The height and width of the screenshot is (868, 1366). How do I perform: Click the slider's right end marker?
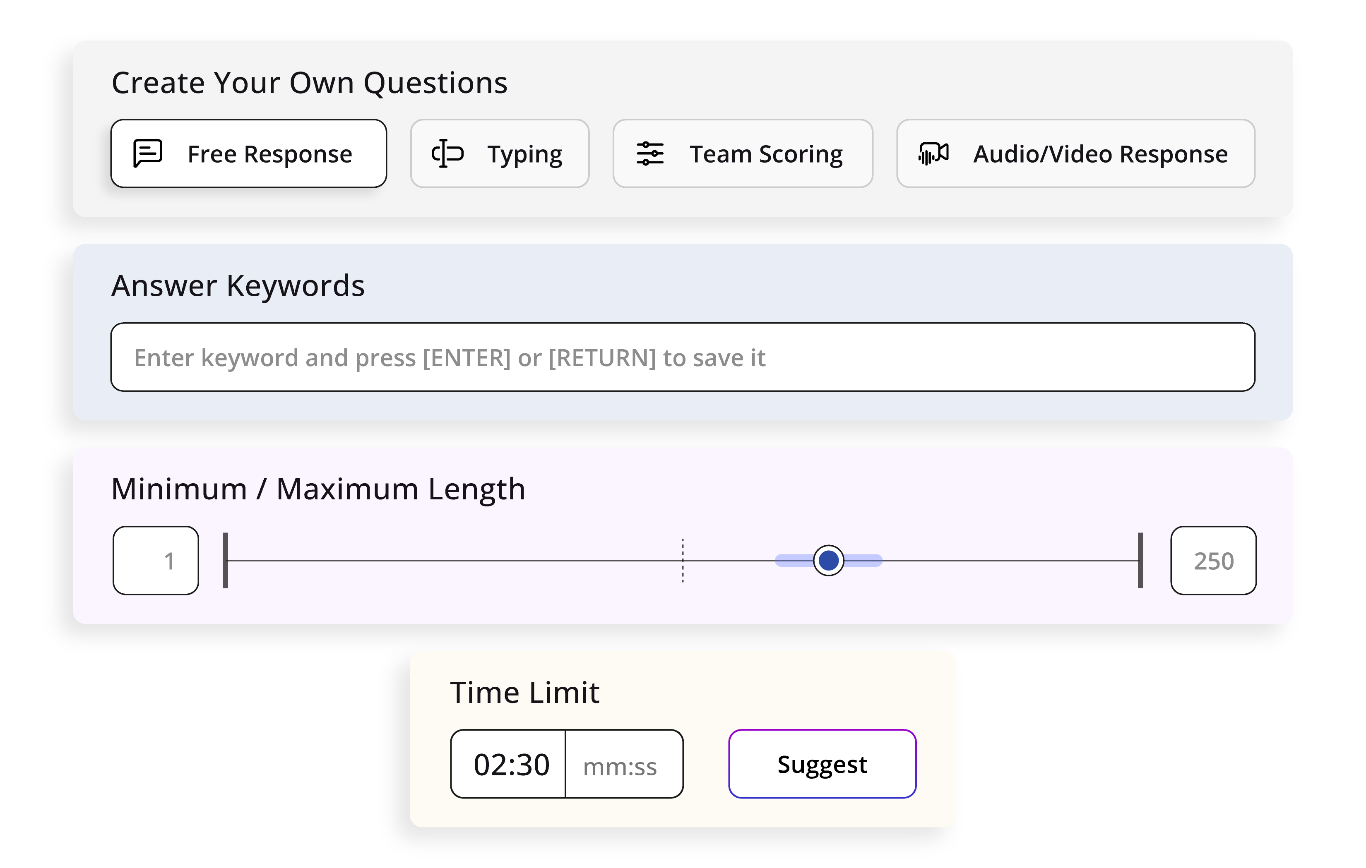(1140, 560)
